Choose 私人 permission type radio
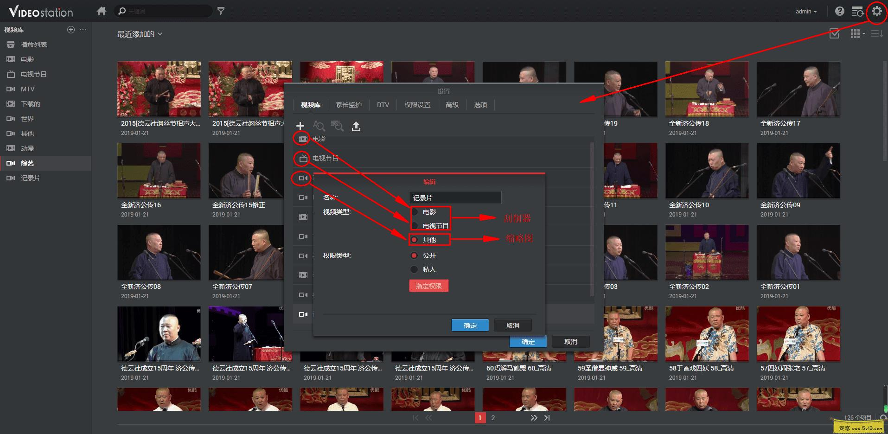The image size is (888, 434). coord(415,269)
